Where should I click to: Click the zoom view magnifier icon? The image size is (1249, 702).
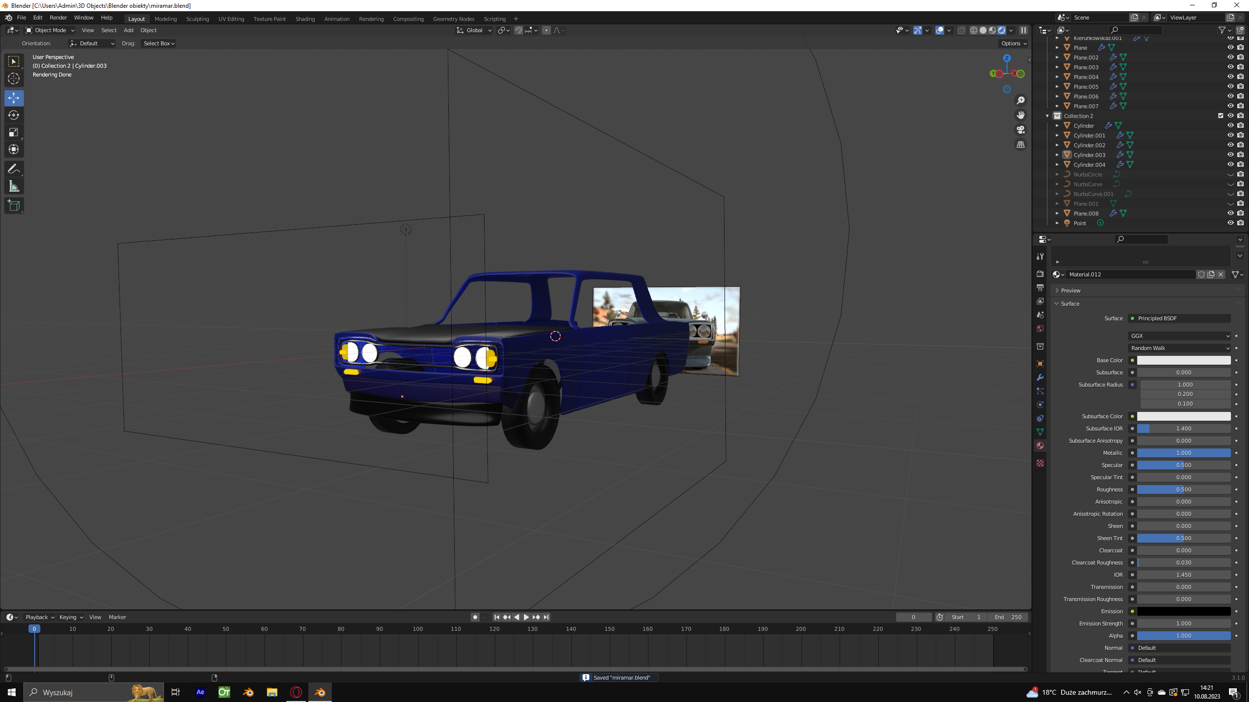(x=1021, y=100)
